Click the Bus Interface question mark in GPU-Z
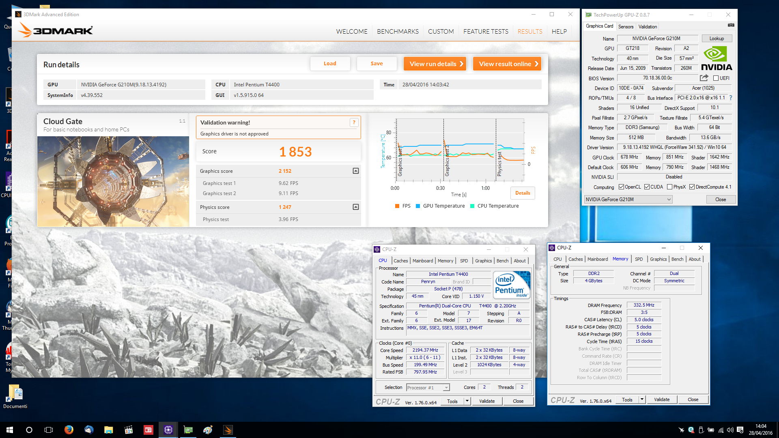This screenshot has height=438, width=779. pos(731,98)
